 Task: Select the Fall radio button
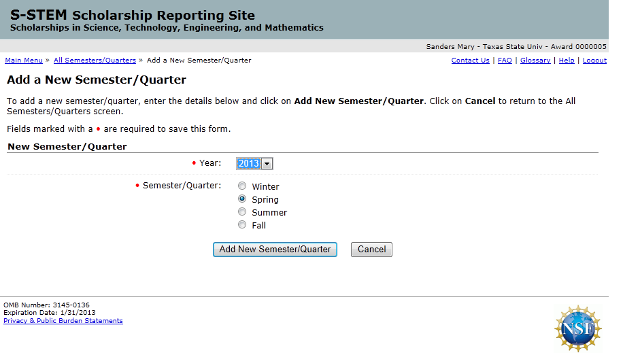tap(242, 225)
